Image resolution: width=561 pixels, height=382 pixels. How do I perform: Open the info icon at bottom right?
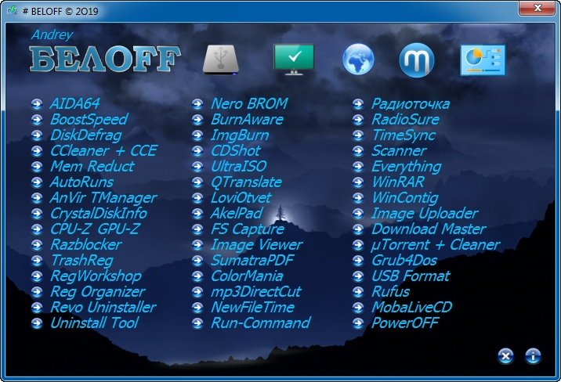pyautogui.click(x=533, y=356)
